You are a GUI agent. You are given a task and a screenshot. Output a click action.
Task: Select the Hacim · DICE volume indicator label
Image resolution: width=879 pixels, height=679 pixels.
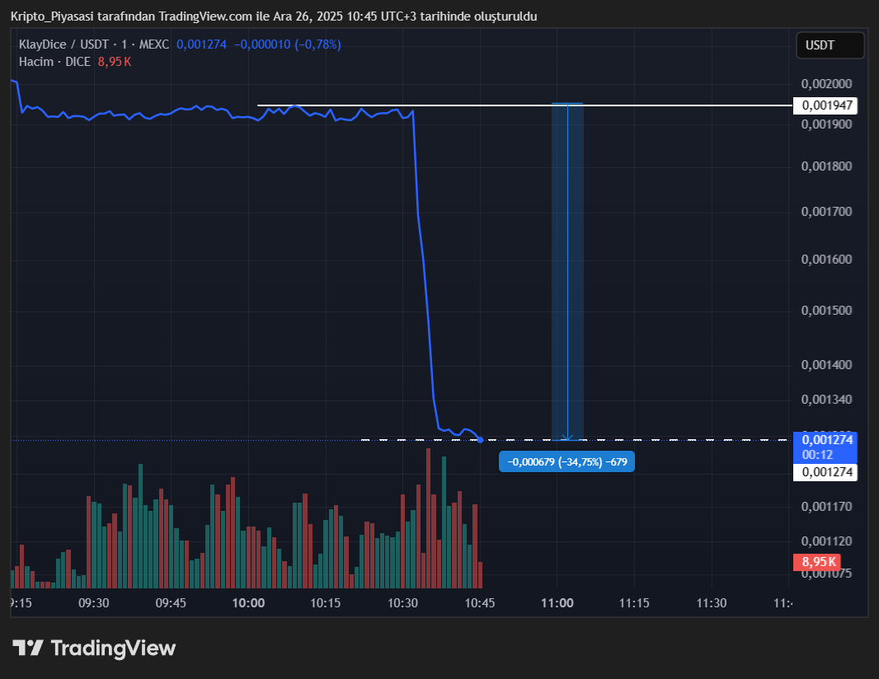coord(54,62)
